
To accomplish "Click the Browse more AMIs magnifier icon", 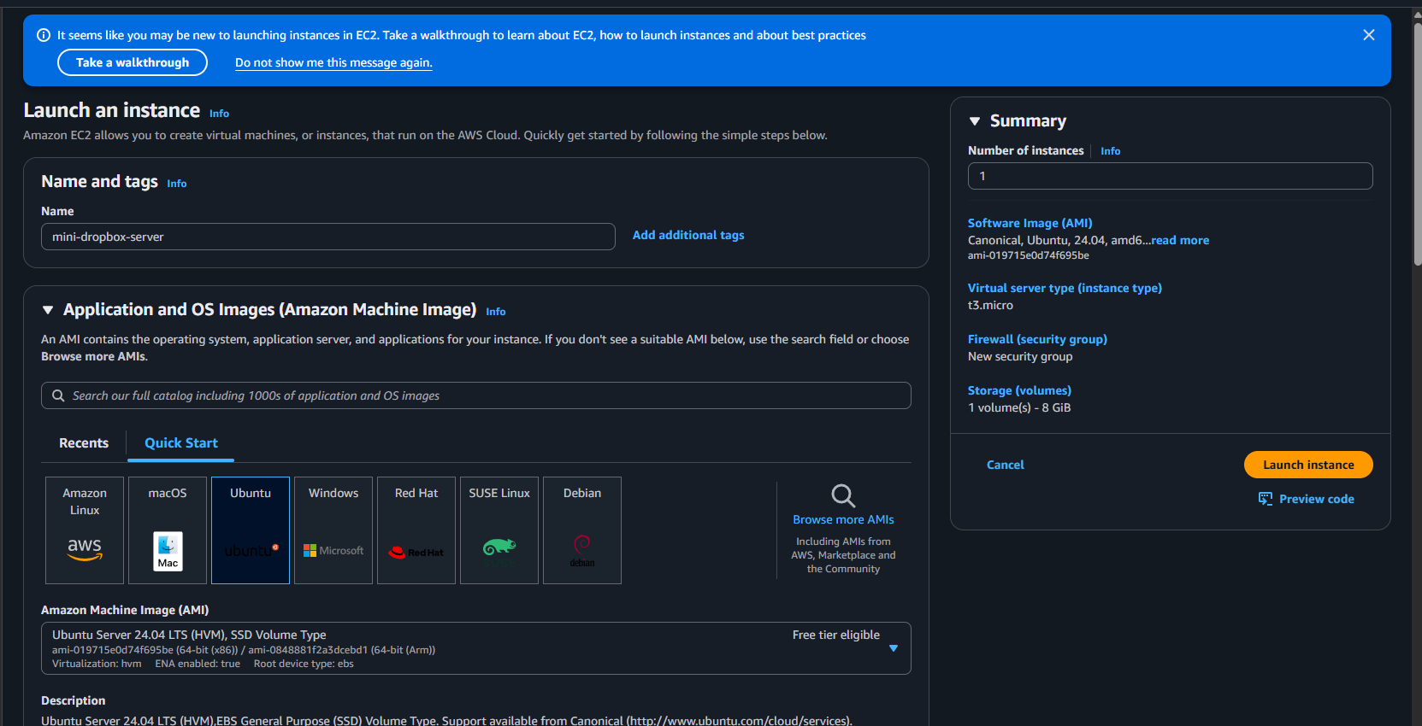I will [843, 495].
